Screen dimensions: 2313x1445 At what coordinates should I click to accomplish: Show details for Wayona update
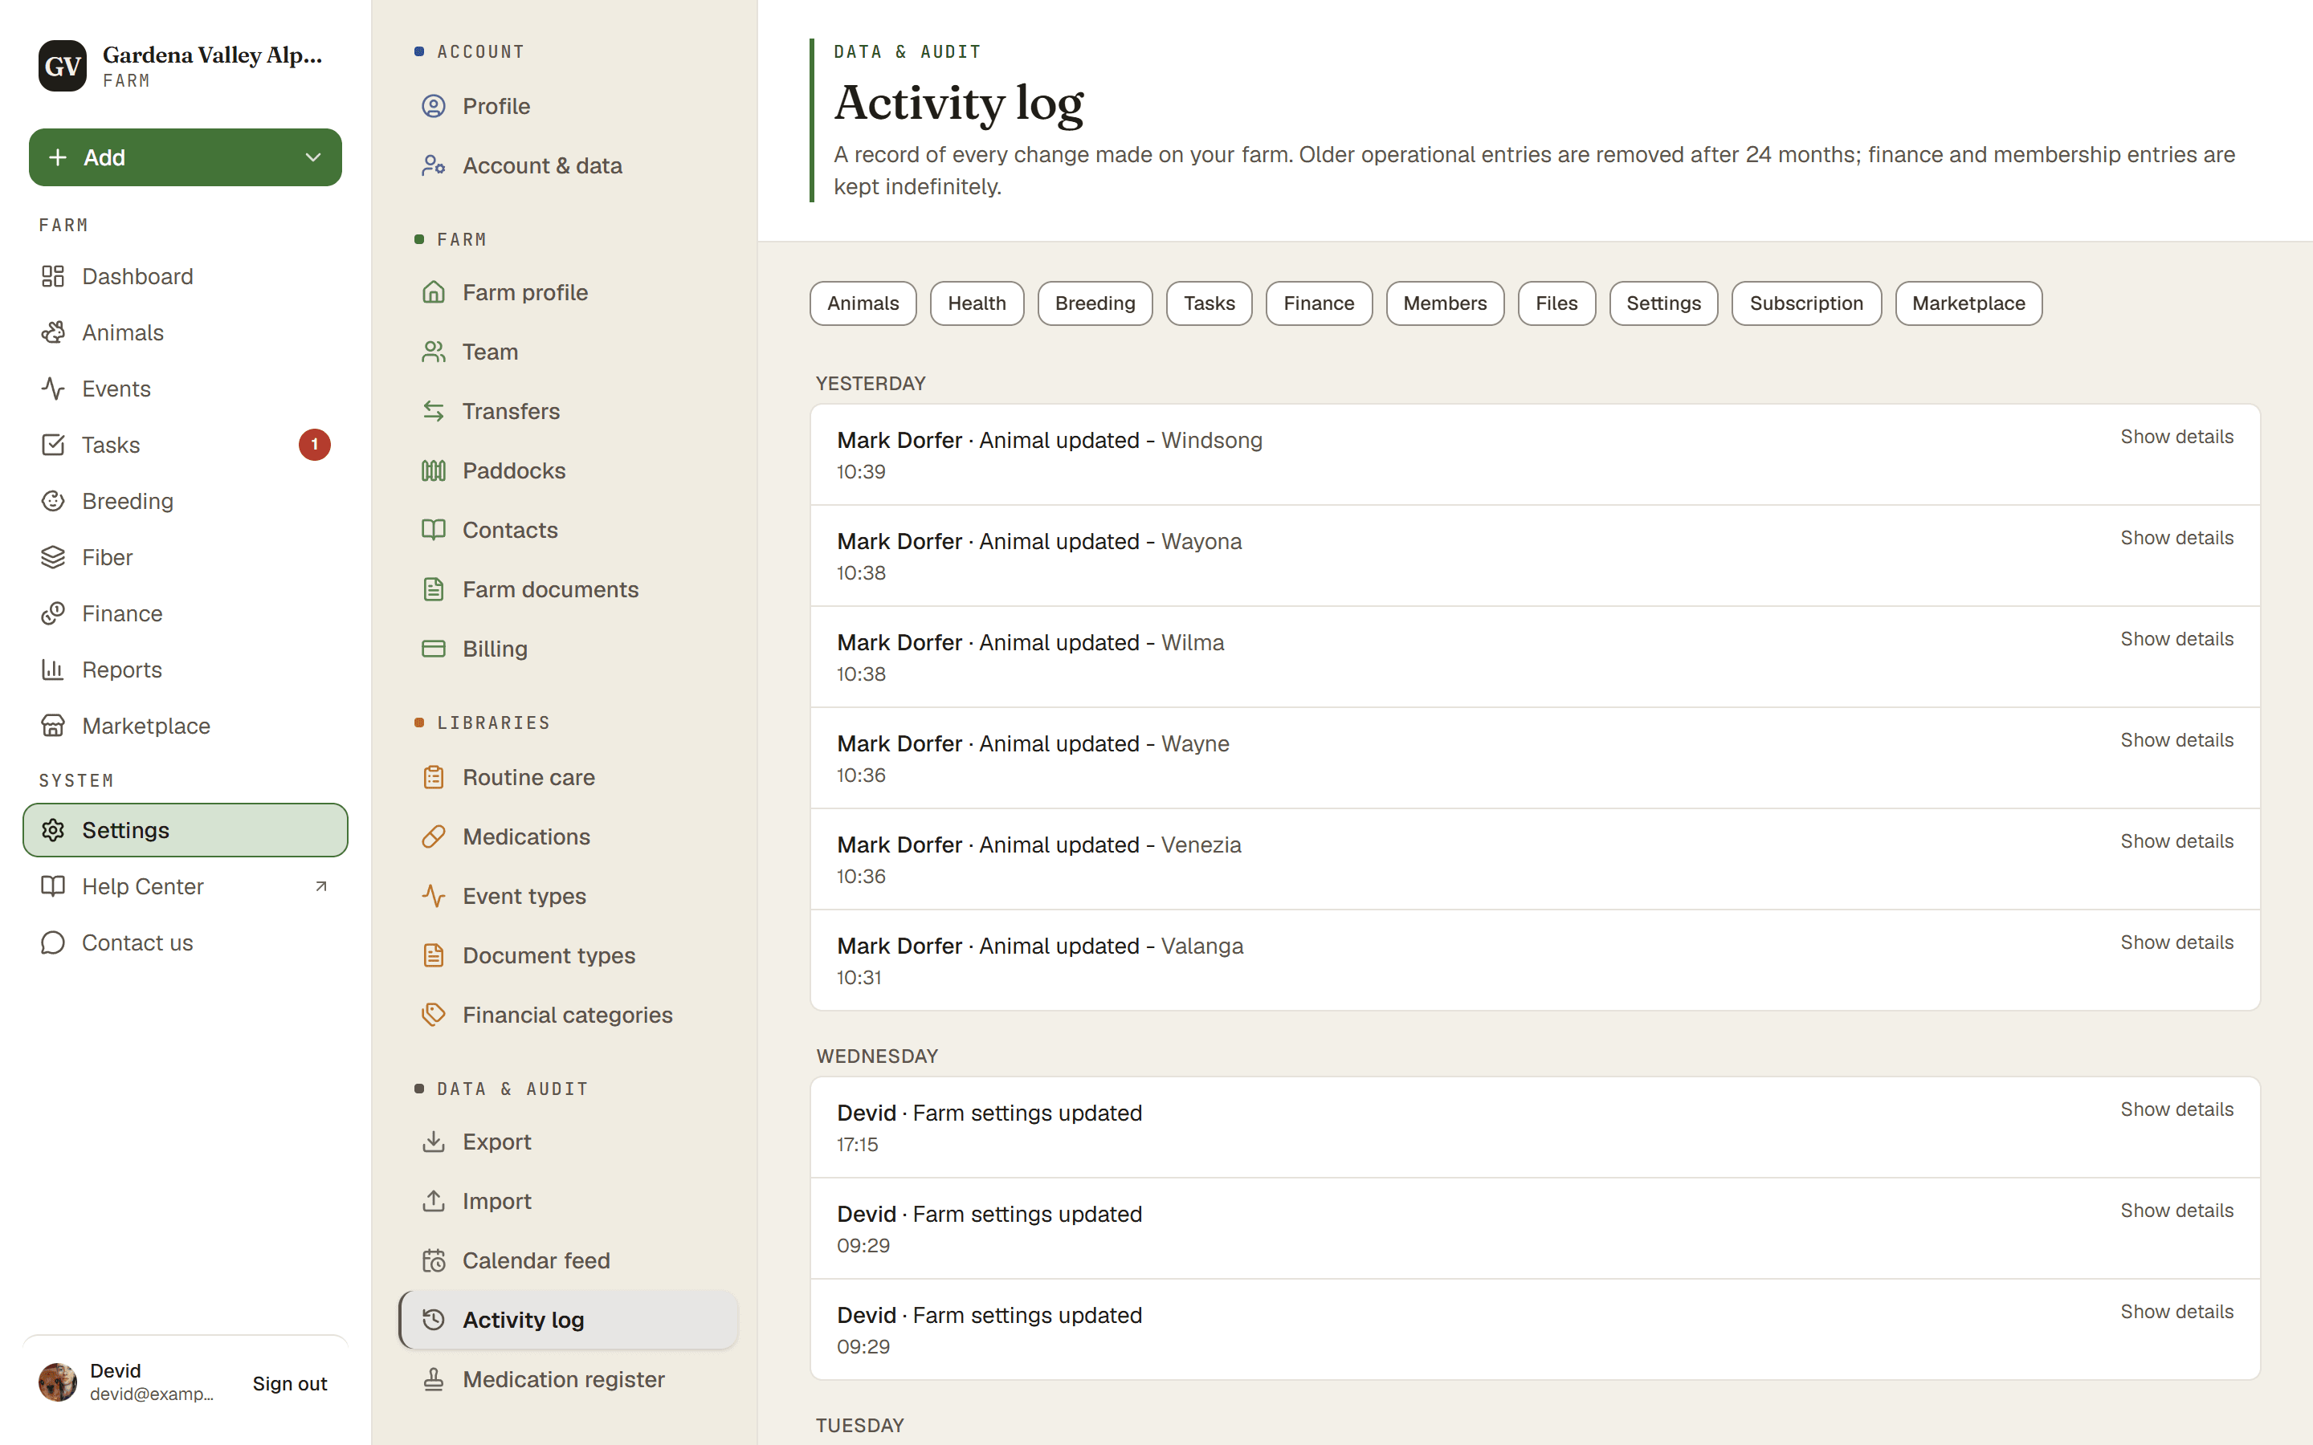click(x=2177, y=538)
